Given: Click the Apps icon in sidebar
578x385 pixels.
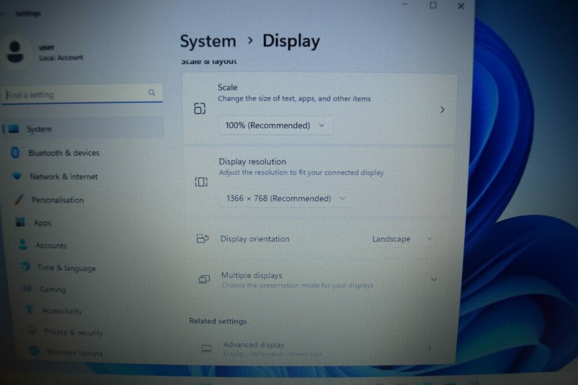Looking at the screenshot, I should 21,222.
